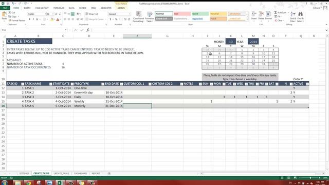The image size is (329, 185).
Task: Open the REPORT sheet tab
Action: (96, 174)
